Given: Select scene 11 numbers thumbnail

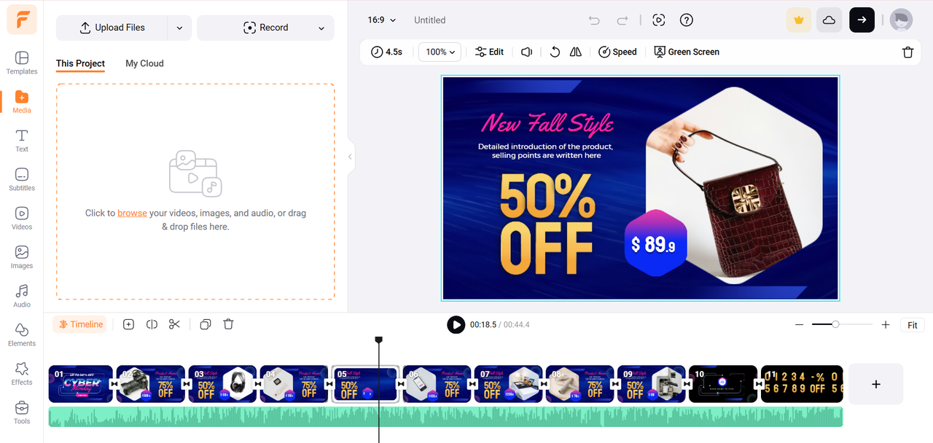Looking at the screenshot, I should [802, 384].
